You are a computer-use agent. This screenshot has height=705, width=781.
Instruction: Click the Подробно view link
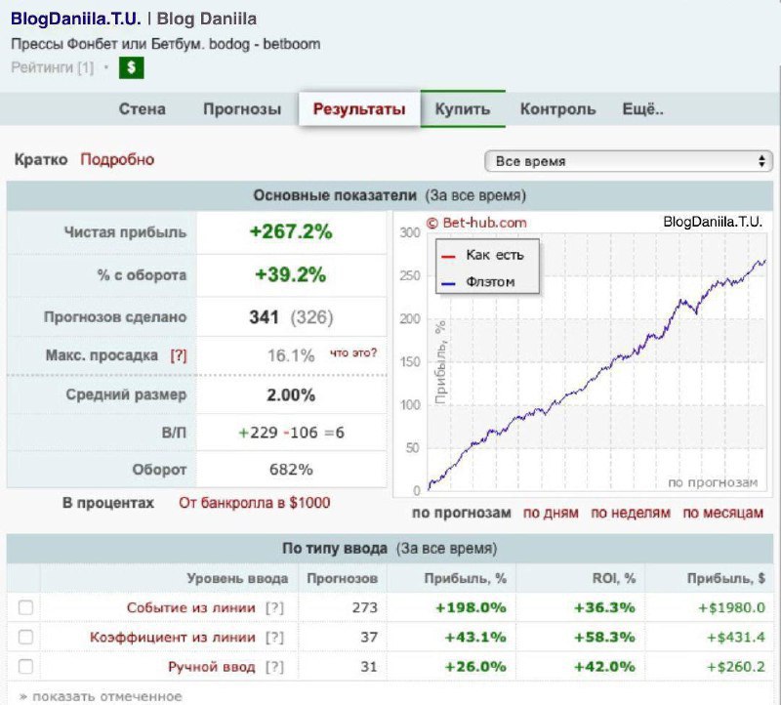pyautogui.click(x=117, y=159)
